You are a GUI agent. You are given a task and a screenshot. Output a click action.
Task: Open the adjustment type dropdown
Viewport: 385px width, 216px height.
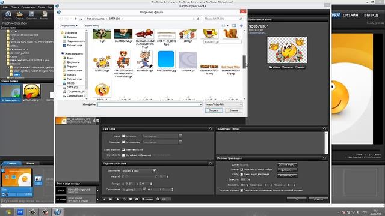[162, 142]
